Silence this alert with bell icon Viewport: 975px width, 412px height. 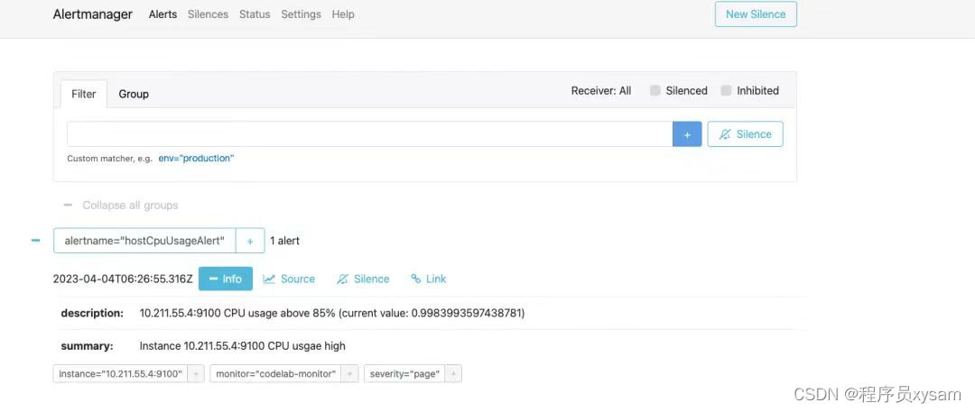363,279
